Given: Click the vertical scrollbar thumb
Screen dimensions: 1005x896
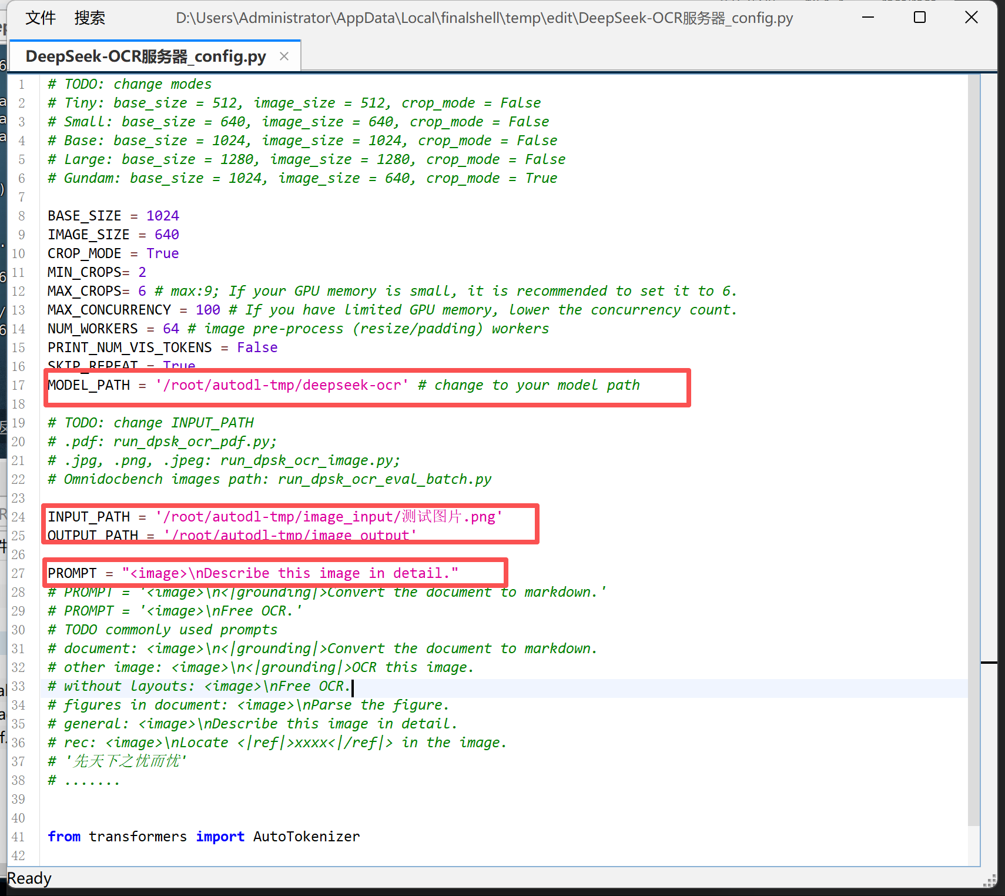Looking at the screenshot, I should [x=974, y=450].
